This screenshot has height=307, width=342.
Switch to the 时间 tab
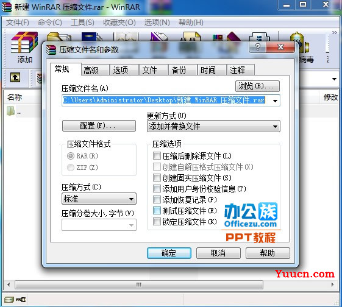212,70
